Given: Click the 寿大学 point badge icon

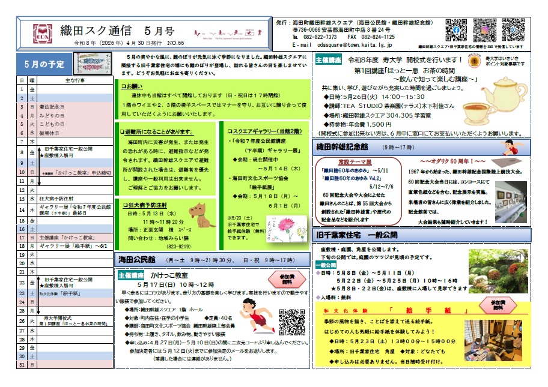Looking at the screenshot, I should (x=474, y=61).
